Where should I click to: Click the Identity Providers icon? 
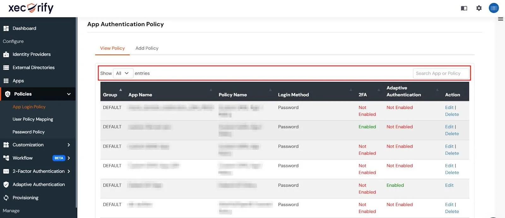click(x=6, y=54)
